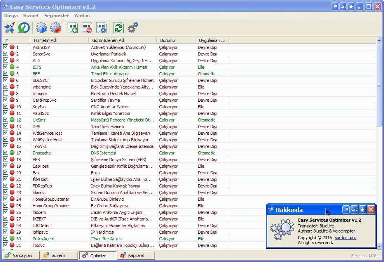This screenshot has width=384, height=262.
Task: Open the sordum.org link
Action: (345, 238)
